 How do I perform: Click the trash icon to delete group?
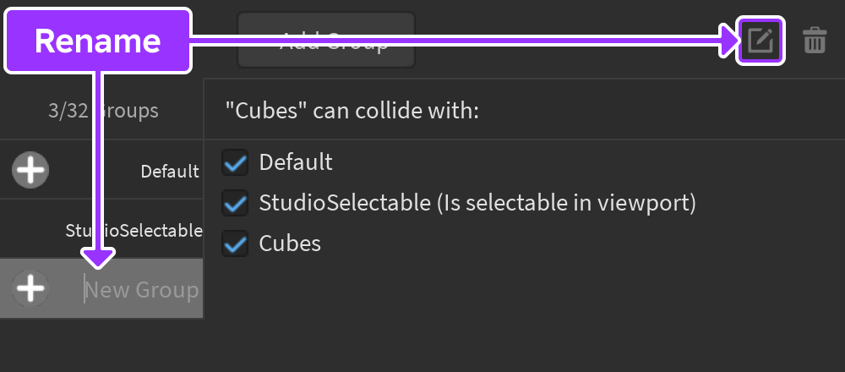click(815, 41)
